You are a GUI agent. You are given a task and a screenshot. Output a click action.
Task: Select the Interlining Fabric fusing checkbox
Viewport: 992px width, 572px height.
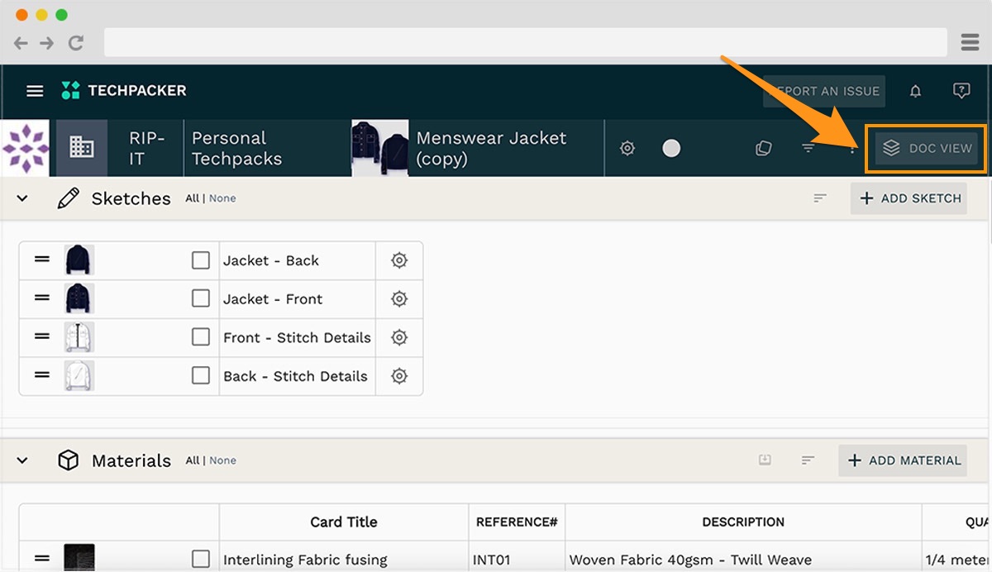tap(201, 560)
